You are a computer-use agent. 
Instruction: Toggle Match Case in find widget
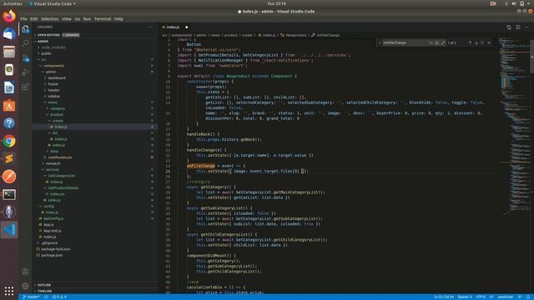[x=431, y=42]
